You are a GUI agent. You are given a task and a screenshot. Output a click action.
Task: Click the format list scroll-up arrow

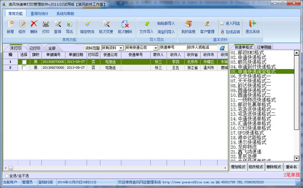click(296, 52)
